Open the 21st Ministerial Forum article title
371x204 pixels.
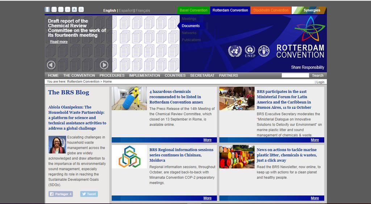pos(284,99)
